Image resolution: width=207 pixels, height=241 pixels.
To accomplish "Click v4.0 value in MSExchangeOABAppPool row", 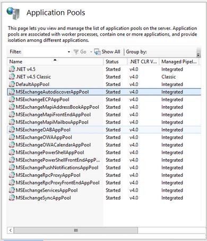I will 134,130.
